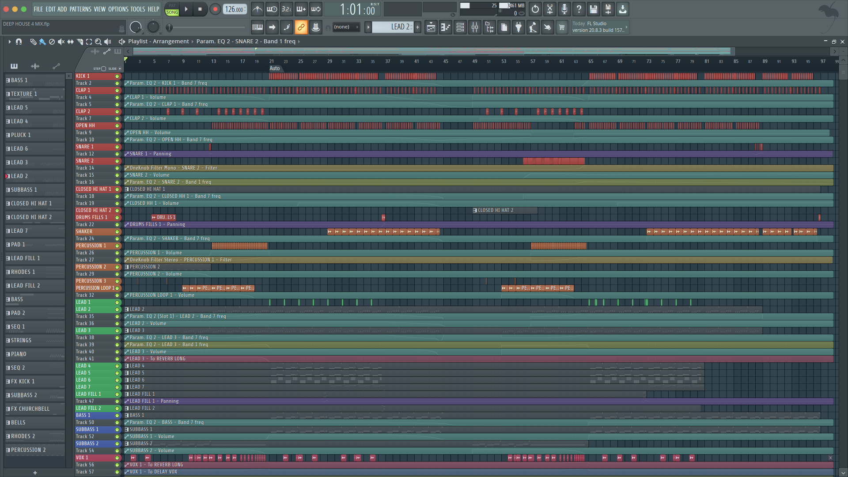Mute the CLAP 1 track
Viewport: 848px width, 477px height.
117,90
